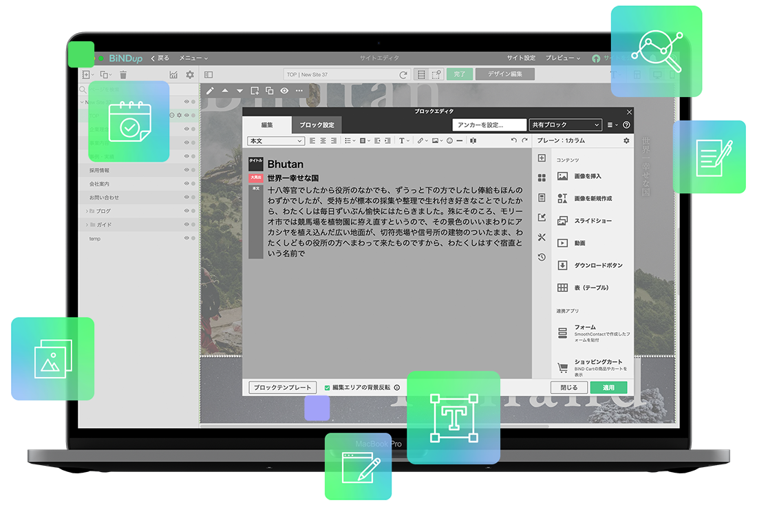Select the temp page in site tree
757x505 pixels.
point(95,239)
